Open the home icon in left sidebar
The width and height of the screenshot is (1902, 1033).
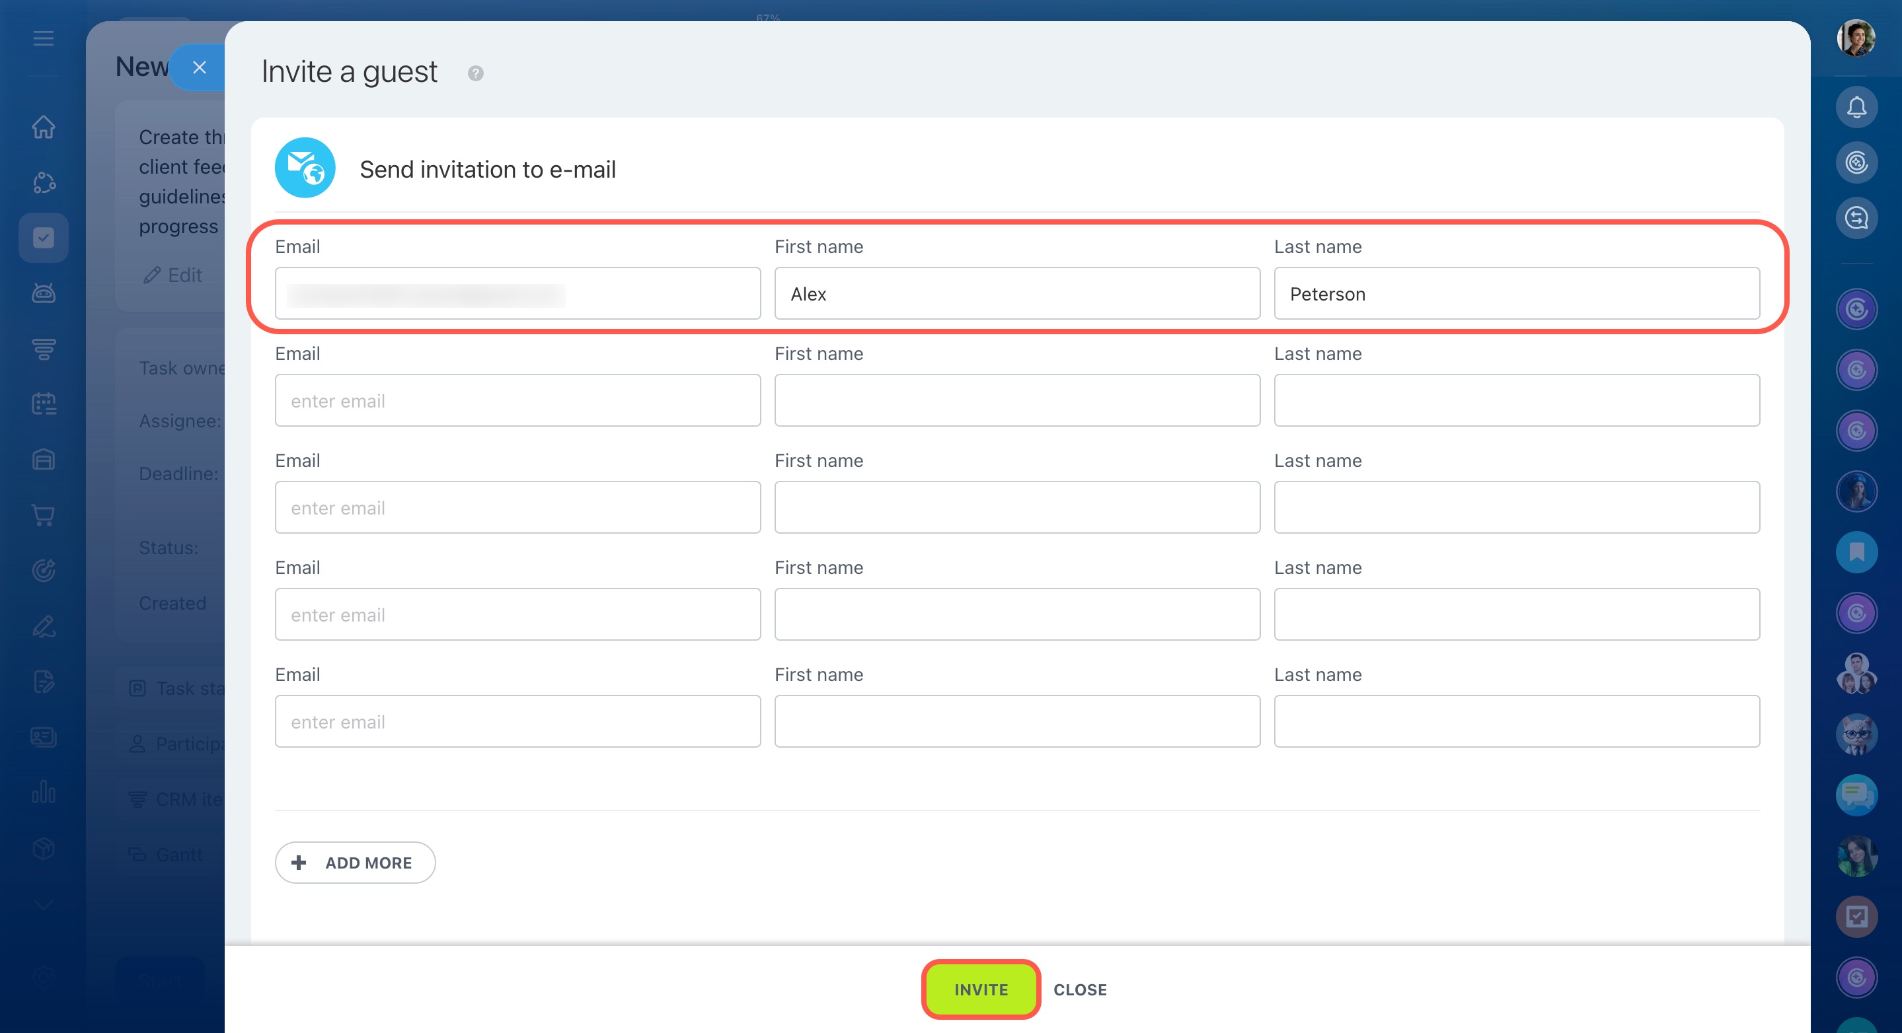[44, 127]
